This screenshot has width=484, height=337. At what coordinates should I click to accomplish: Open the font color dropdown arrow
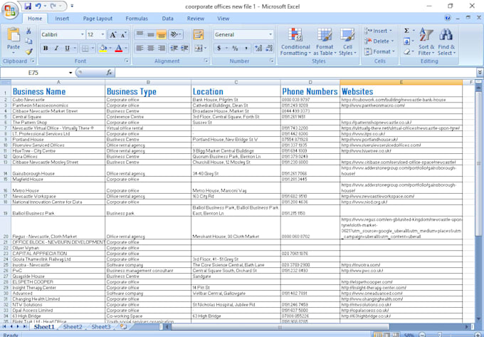126,48
